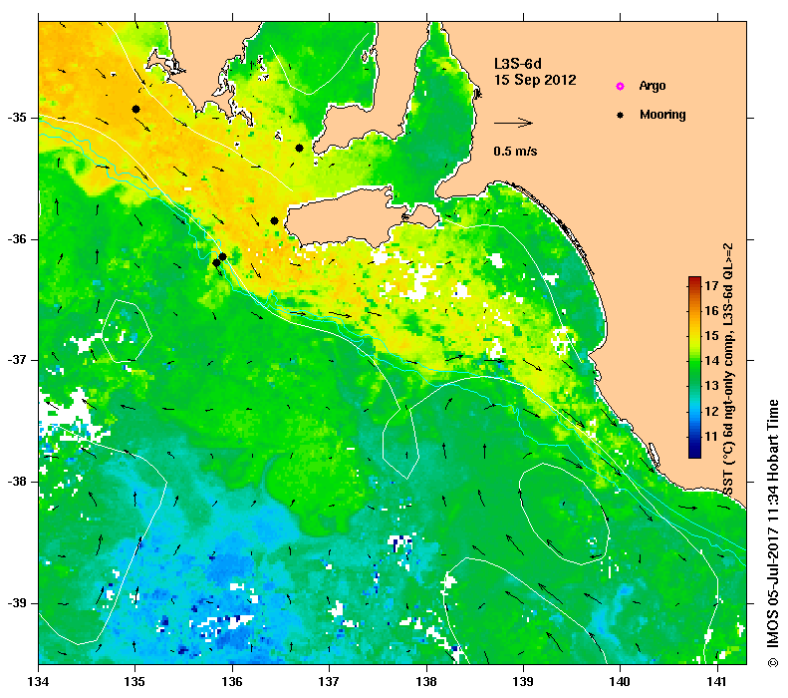Click the '-35' latitude axis label
Image resolution: width=788 pixels, height=698 pixels.
[x=17, y=118]
